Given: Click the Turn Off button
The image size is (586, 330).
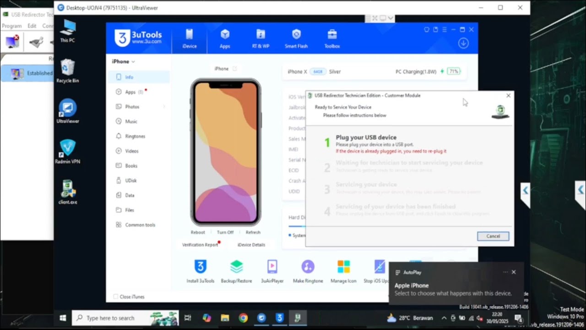Looking at the screenshot, I should 225,232.
